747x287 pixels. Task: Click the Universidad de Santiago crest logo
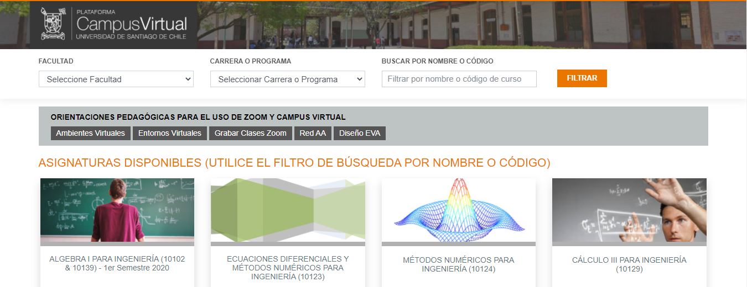[53, 24]
